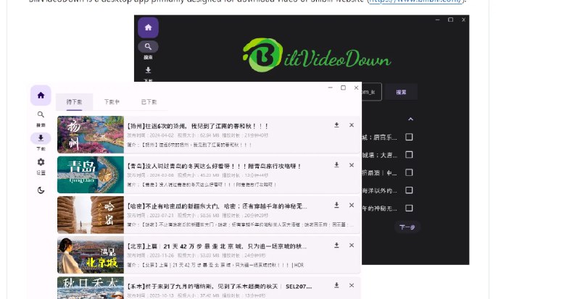Download the 青岛 video row
Viewport: 580px width, 299px height.
coord(336,165)
